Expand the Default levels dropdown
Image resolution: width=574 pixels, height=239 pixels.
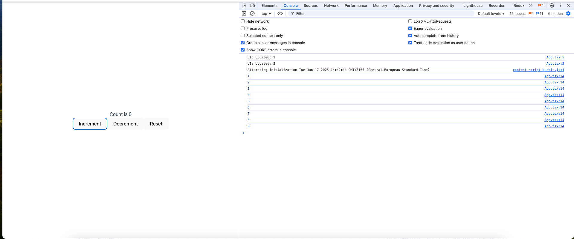coord(491,13)
